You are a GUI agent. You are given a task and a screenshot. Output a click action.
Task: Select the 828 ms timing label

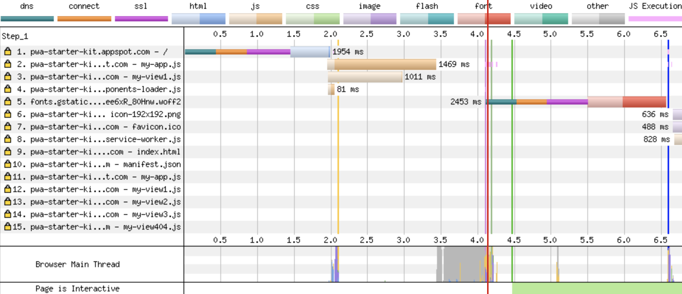pos(657,139)
